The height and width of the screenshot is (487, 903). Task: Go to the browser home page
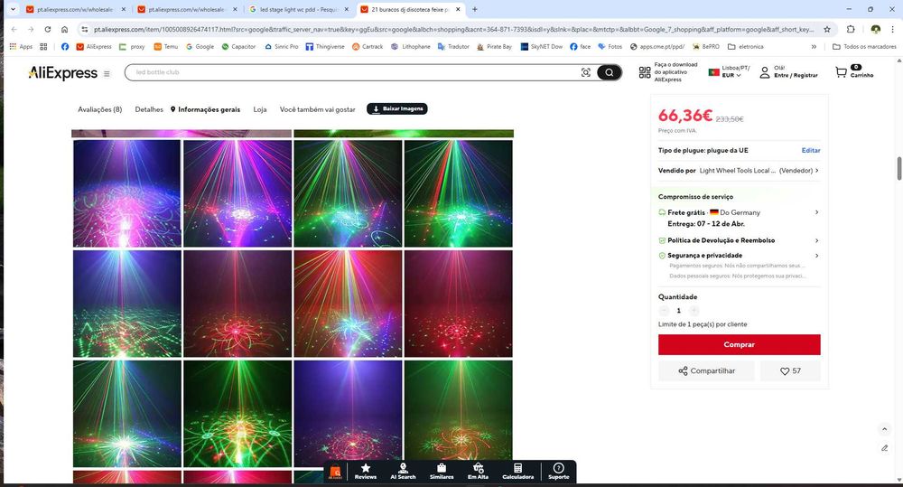tap(64, 30)
